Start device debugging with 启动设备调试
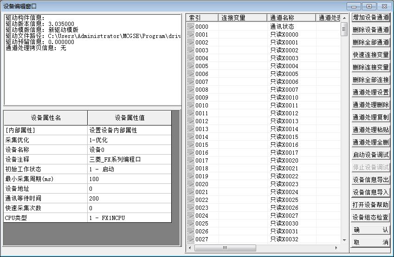Viewport: 394px width, 257px height. pyautogui.click(x=370, y=155)
